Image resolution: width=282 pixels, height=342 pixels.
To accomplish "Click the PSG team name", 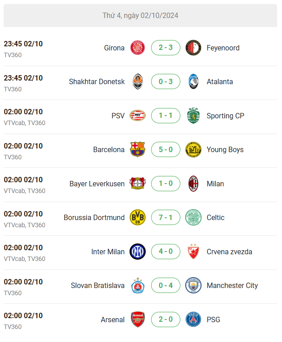I will pyautogui.click(x=213, y=319).
